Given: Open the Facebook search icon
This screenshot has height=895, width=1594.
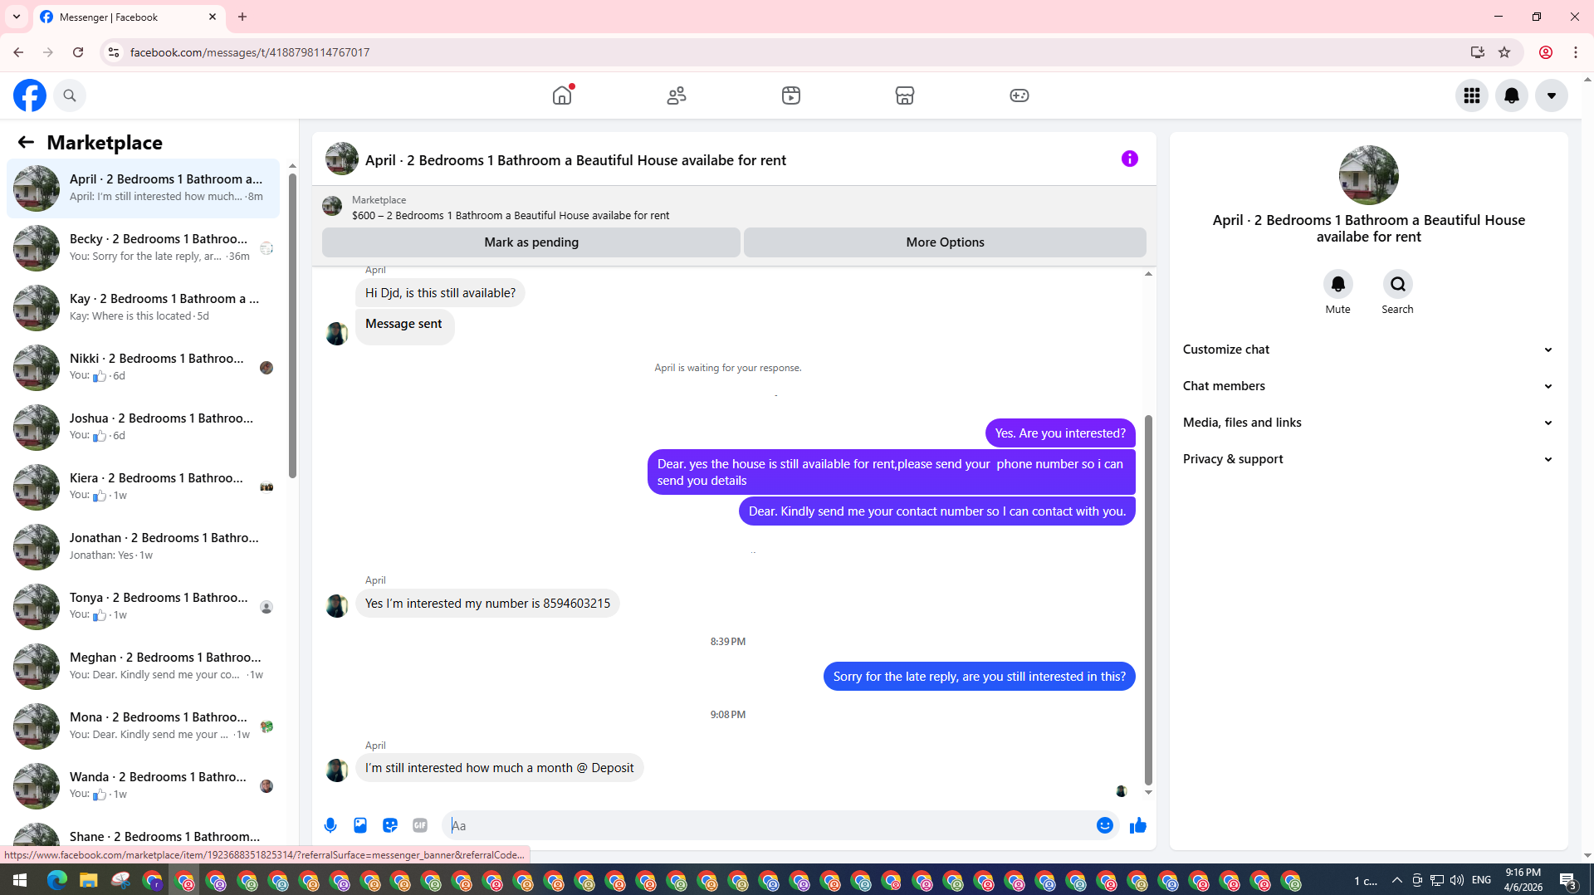Looking at the screenshot, I should coord(70,95).
